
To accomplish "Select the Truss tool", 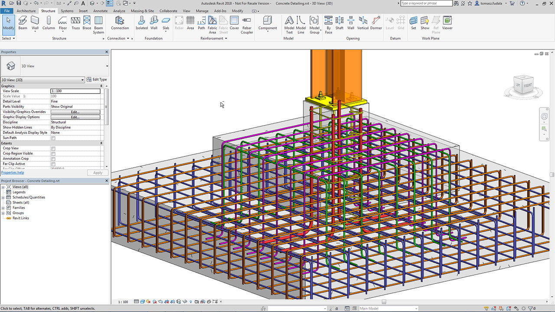I will [75, 23].
